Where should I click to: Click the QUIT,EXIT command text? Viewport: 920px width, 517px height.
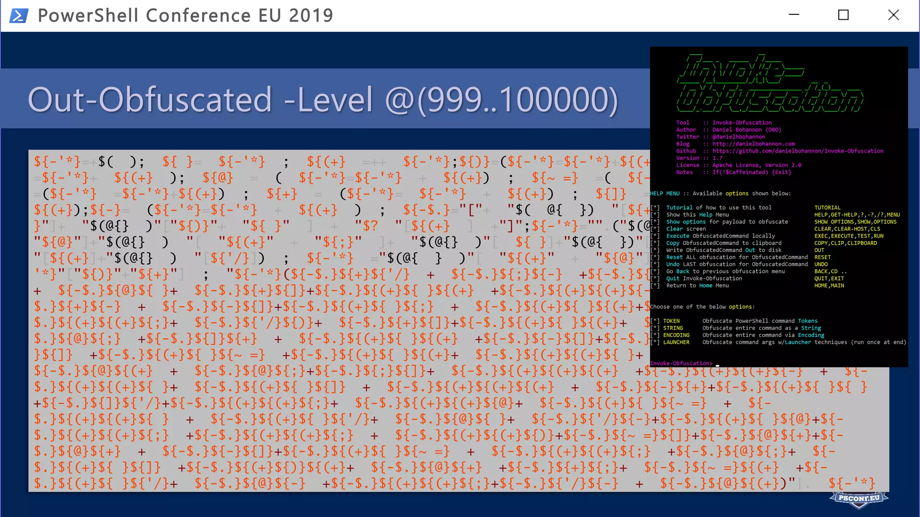pos(829,279)
